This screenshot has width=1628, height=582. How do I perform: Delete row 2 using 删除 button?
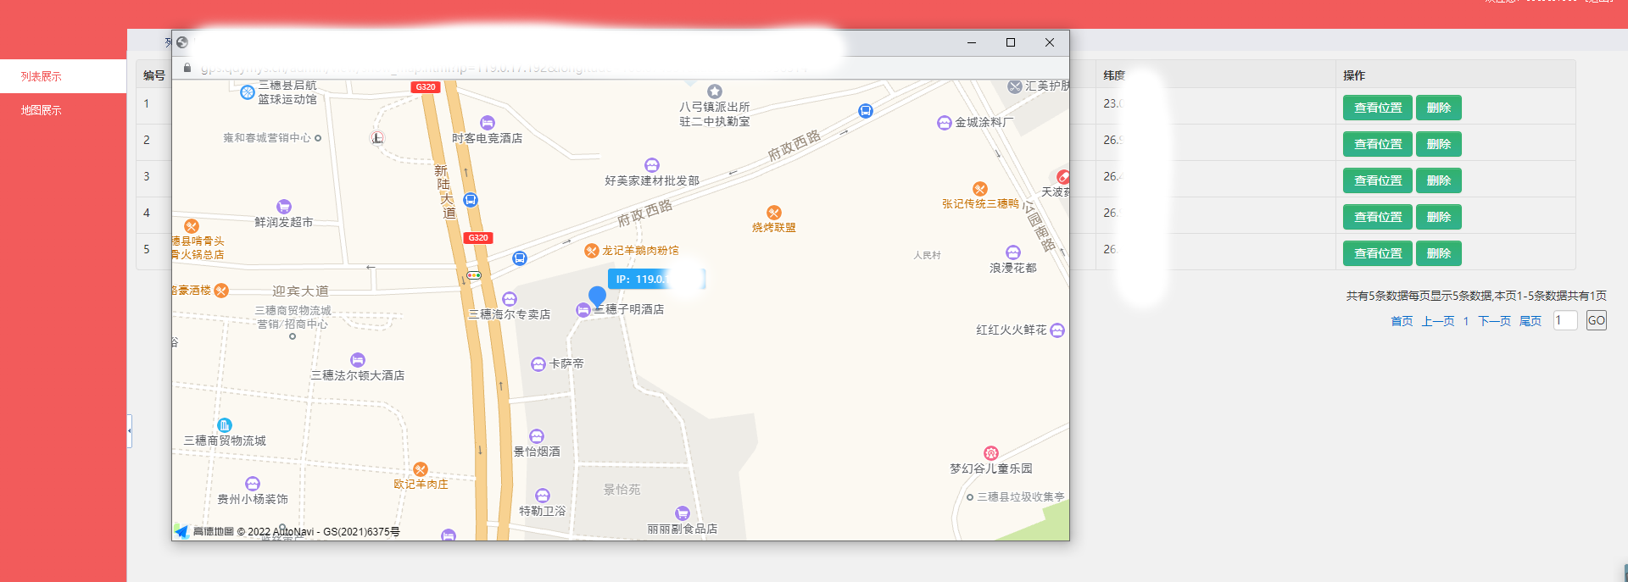click(x=1439, y=144)
